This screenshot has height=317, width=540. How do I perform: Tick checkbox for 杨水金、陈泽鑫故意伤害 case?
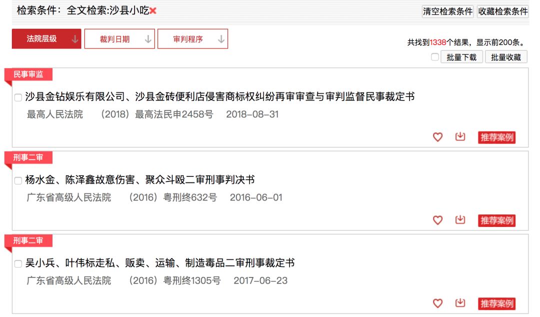18,180
